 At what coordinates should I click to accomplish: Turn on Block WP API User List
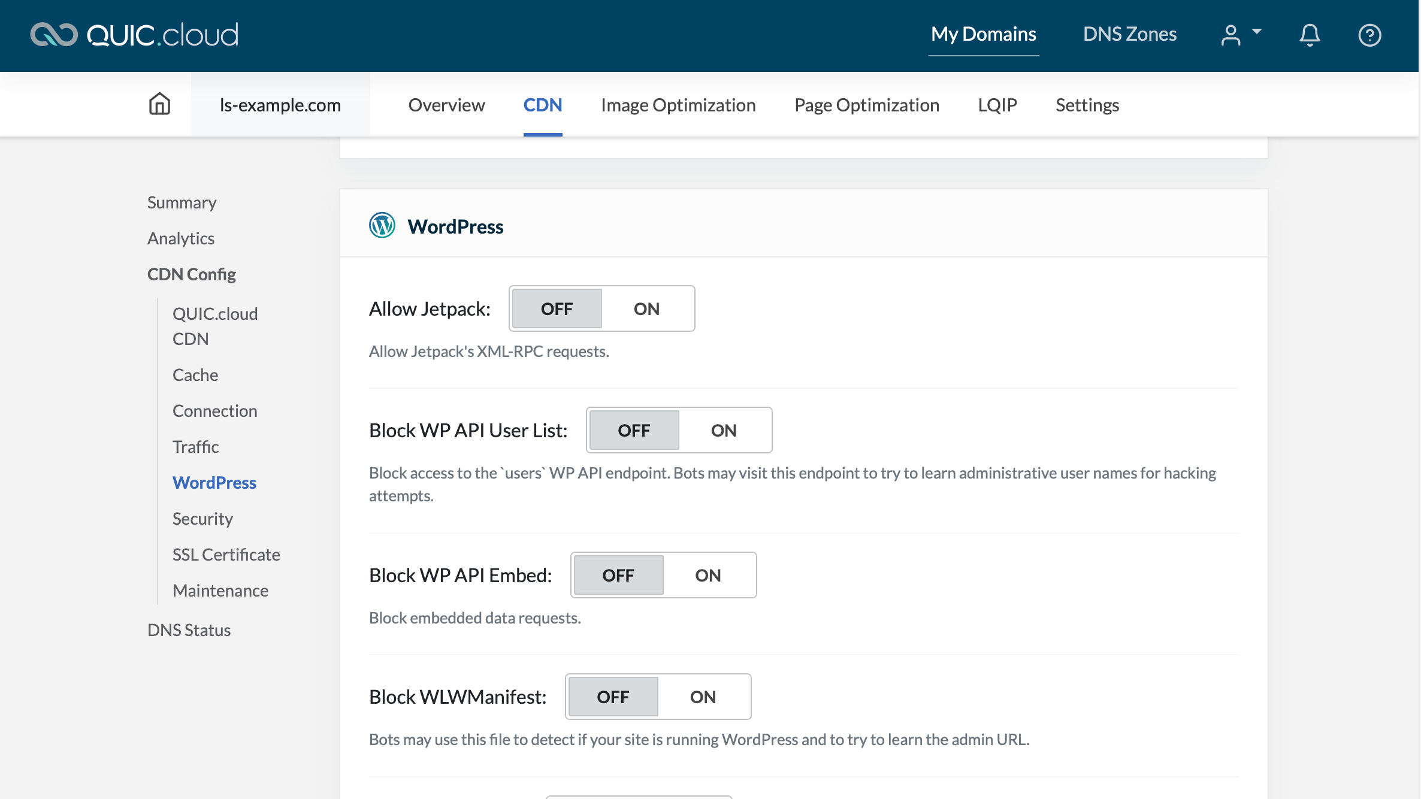click(x=722, y=430)
